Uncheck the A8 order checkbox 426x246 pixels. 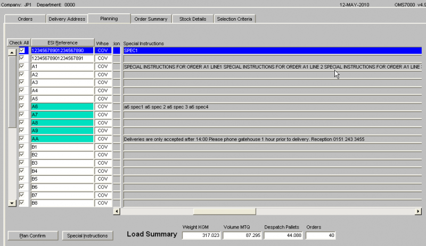[x=22, y=123]
